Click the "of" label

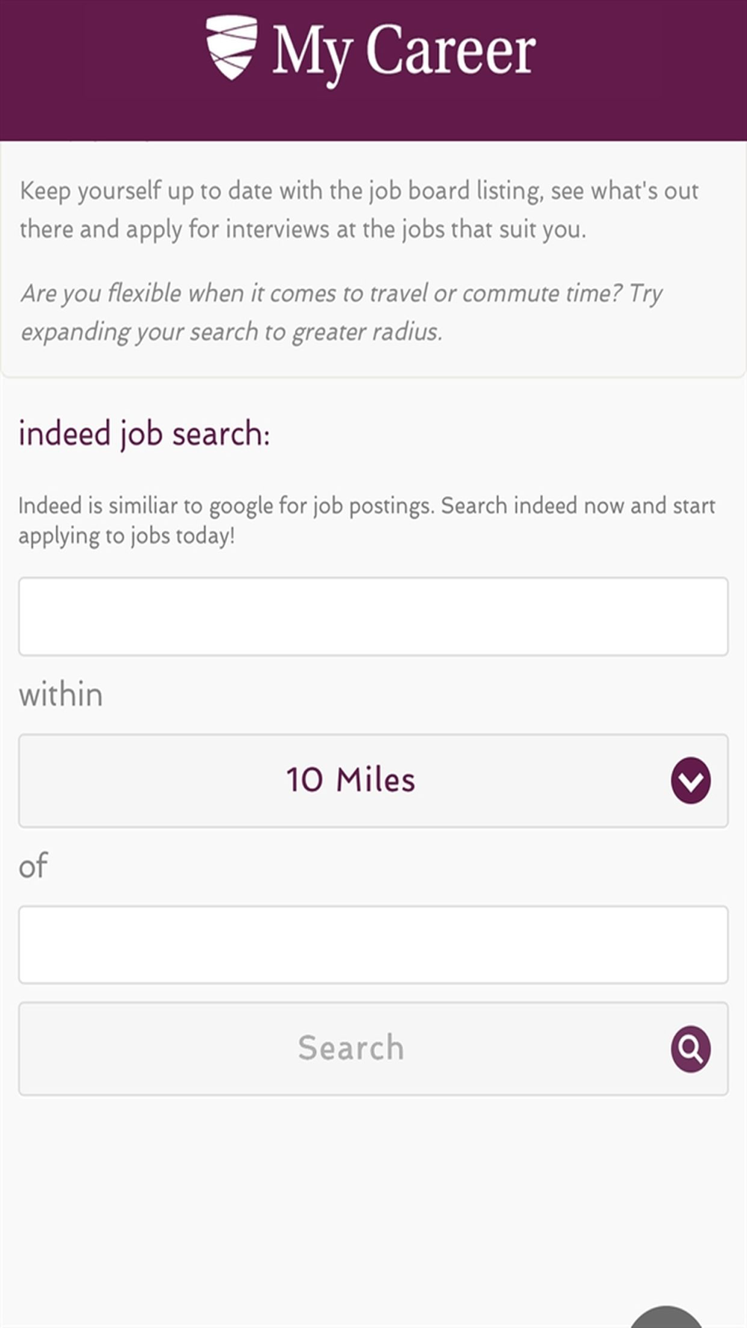click(33, 866)
